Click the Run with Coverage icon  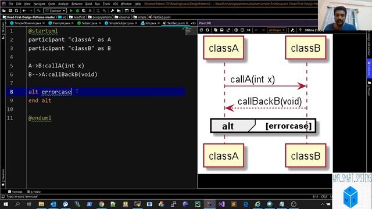coord(84,10)
